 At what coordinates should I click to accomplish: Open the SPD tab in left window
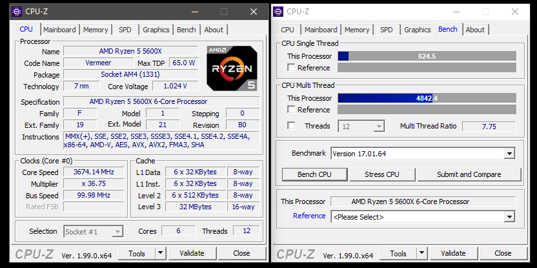point(125,30)
